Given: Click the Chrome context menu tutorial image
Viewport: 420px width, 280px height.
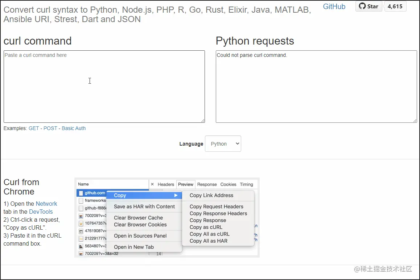Looking at the screenshot, I should pyautogui.click(x=167, y=217).
